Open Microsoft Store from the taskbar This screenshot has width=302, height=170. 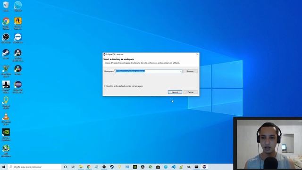click(x=158, y=167)
